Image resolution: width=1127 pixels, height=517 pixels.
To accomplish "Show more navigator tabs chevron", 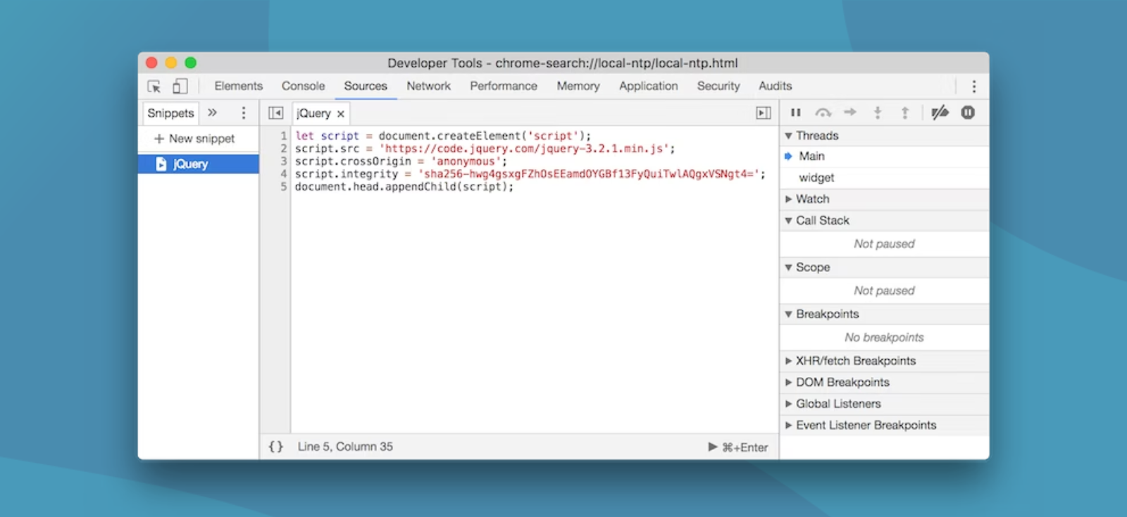I will pos(212,113).
